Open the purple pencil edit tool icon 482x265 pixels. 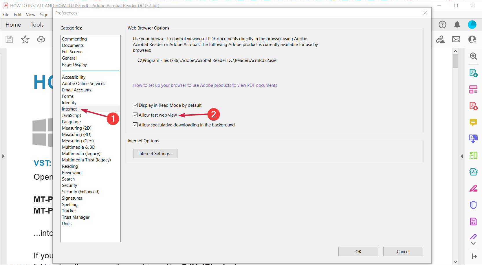[473, 237]
